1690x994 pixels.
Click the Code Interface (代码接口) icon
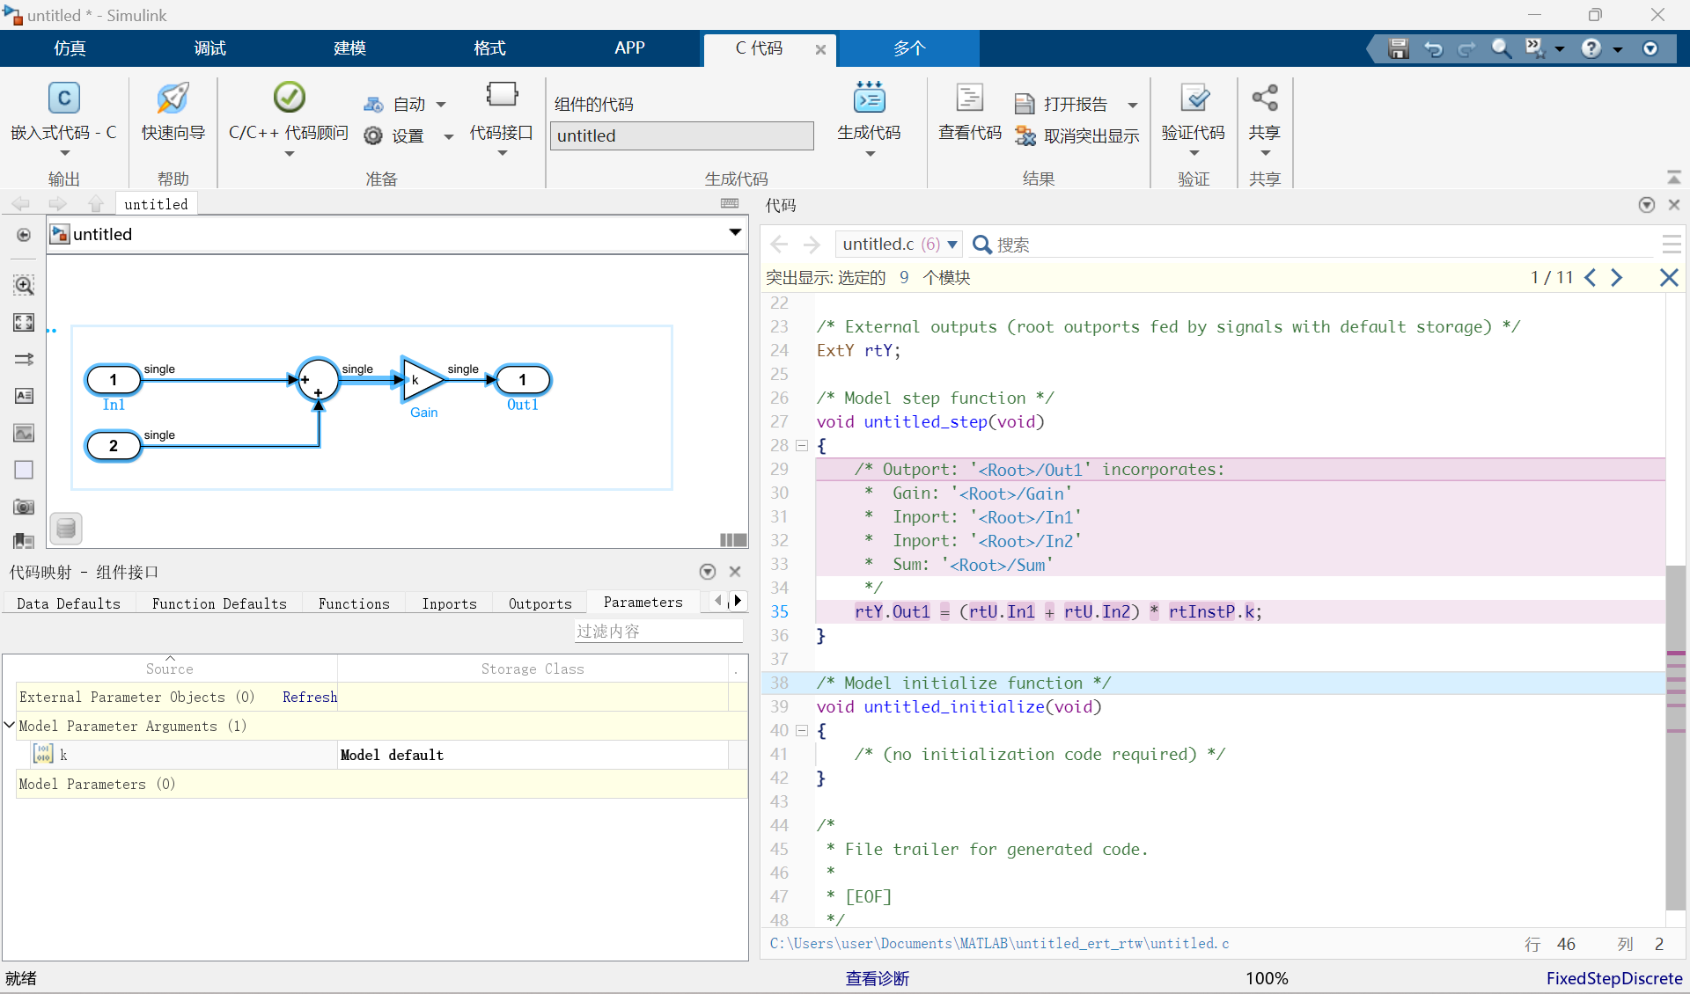click(501, 95)
